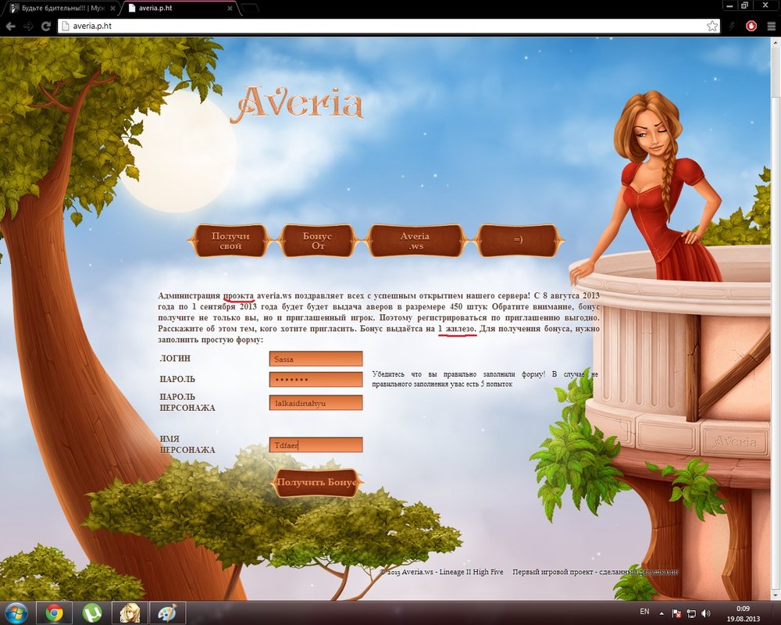Viewport: 781px width, 625px height.
Task: Click the 'Бонус От' menu button
Action: tap(317, 241)
